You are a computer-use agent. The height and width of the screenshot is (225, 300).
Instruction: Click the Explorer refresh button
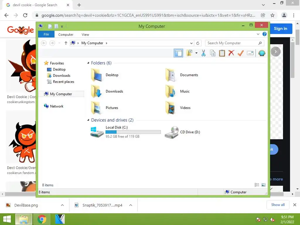pos(198,43)
